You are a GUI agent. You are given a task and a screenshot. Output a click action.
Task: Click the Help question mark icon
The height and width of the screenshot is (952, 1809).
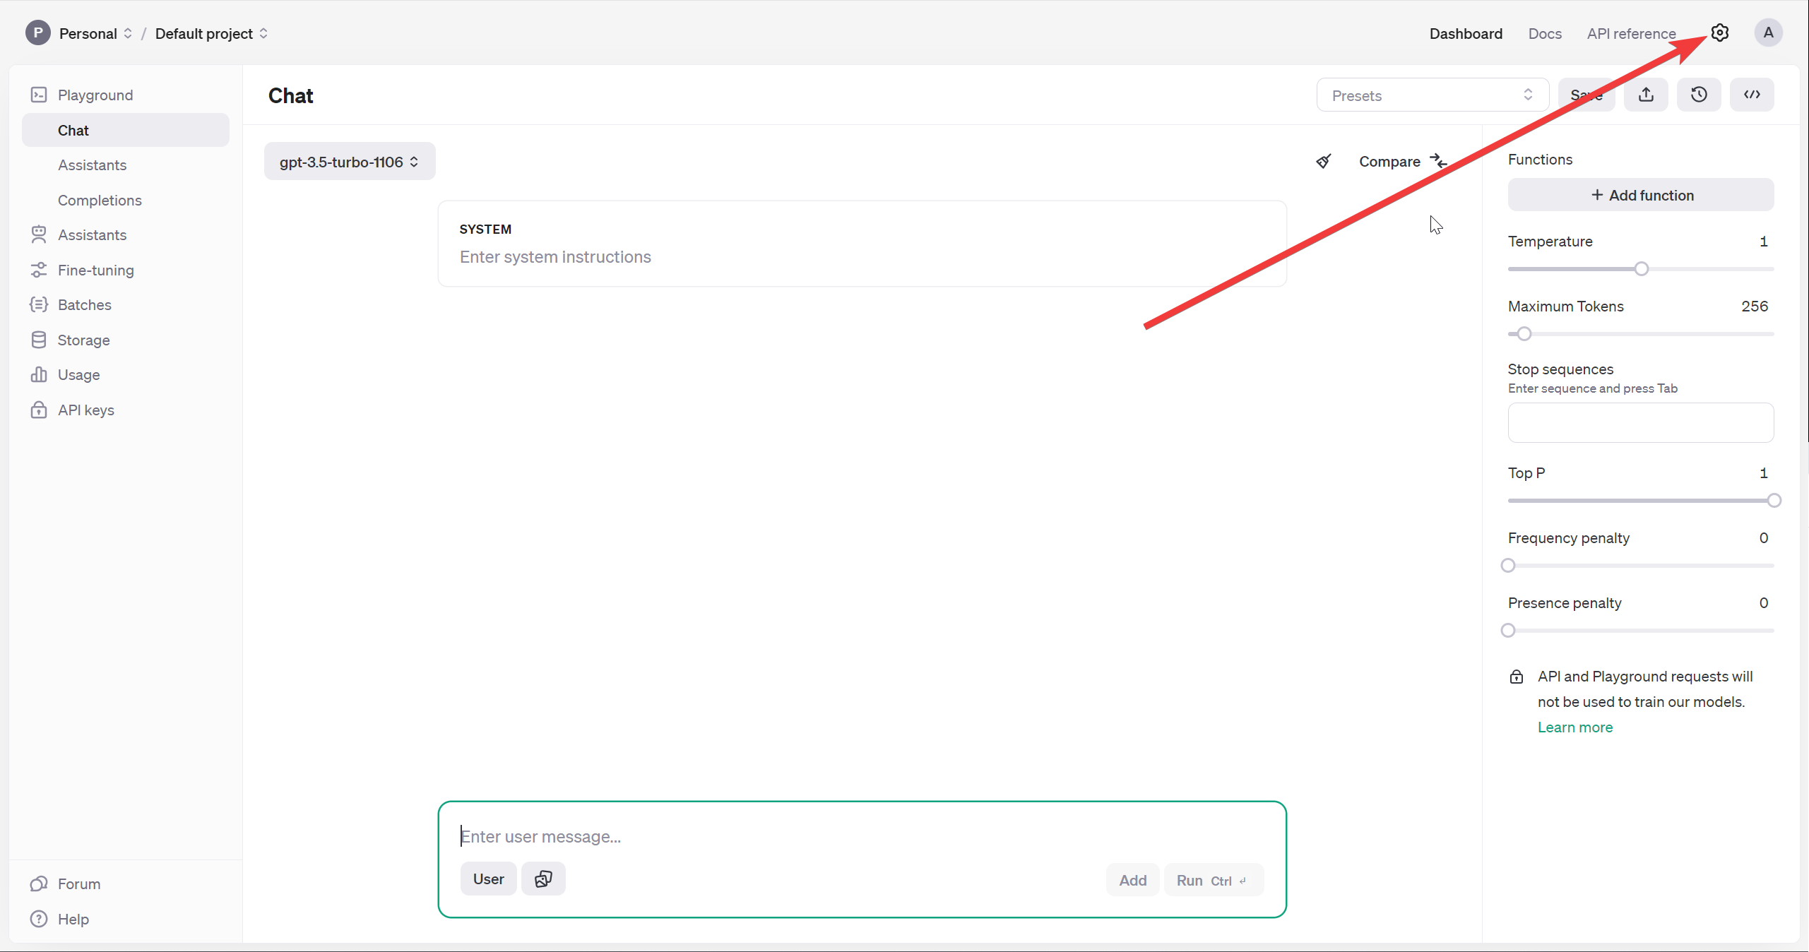pos(39,919)
